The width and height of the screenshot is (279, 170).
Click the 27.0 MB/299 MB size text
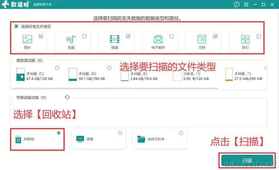pyautogui.click(x=248, y=79)
